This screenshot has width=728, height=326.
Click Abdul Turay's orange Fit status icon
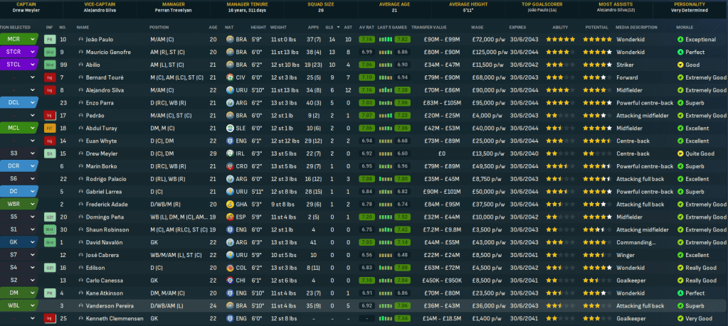click(49, 129)
